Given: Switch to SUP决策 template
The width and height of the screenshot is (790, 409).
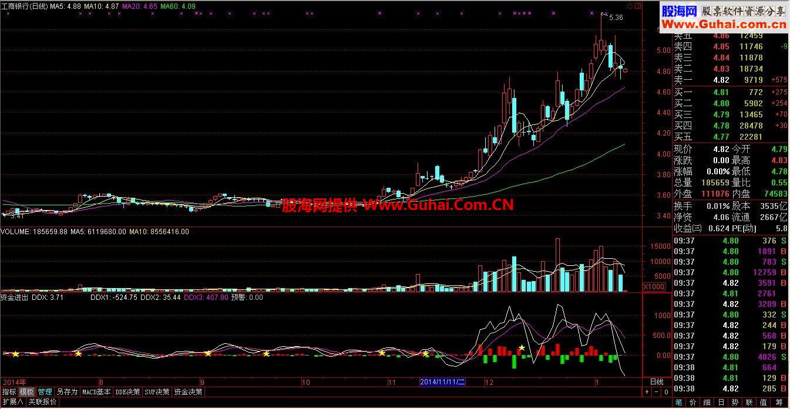Looking at the screenshot, I should (x=157, y=391).
